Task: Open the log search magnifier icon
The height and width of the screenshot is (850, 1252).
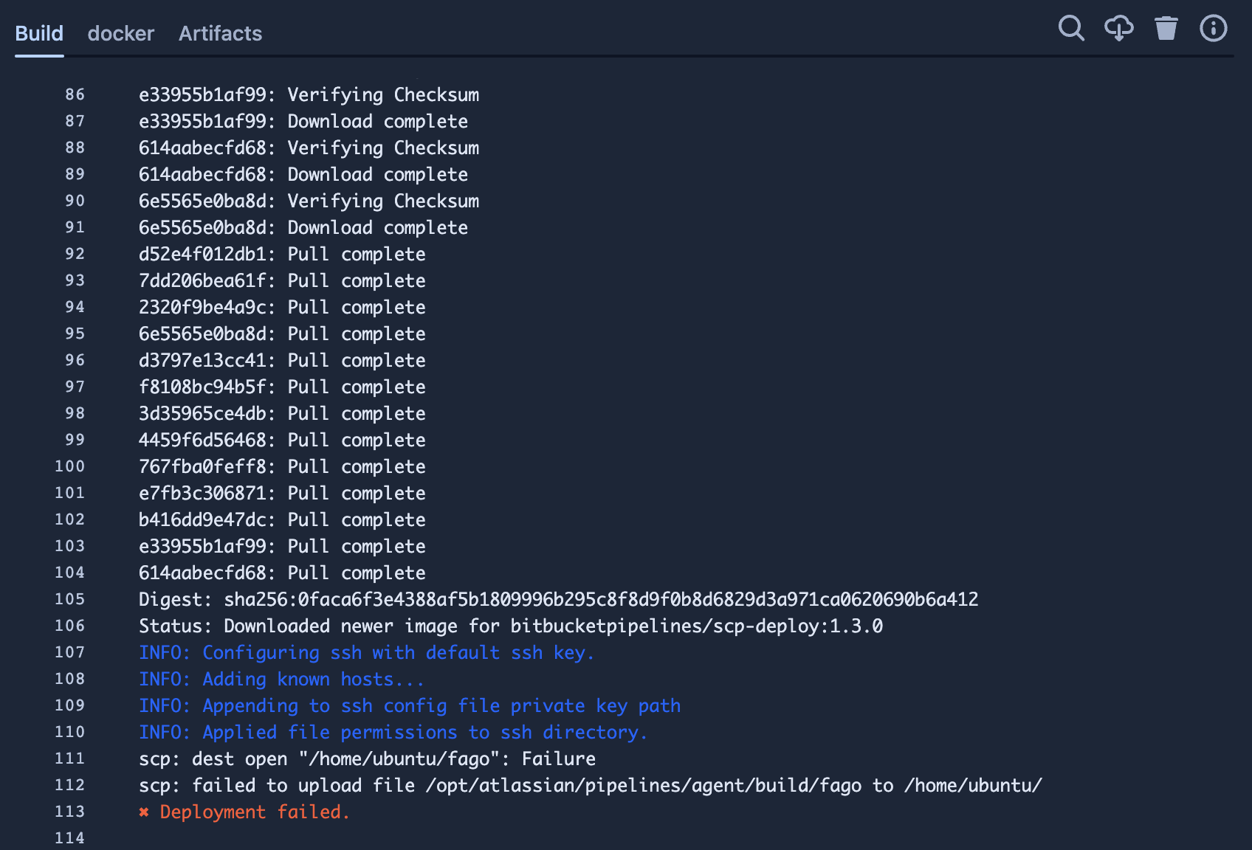Action: click(x=1071, y=29)
